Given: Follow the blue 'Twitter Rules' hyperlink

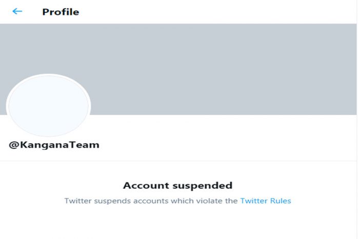Looking at the screenshot, I should click(x=266, y=201).
